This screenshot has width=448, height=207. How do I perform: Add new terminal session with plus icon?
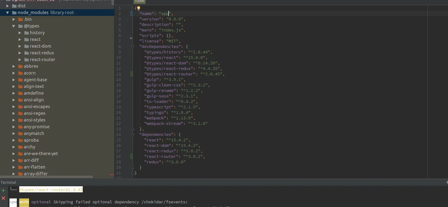click(3, 190)
